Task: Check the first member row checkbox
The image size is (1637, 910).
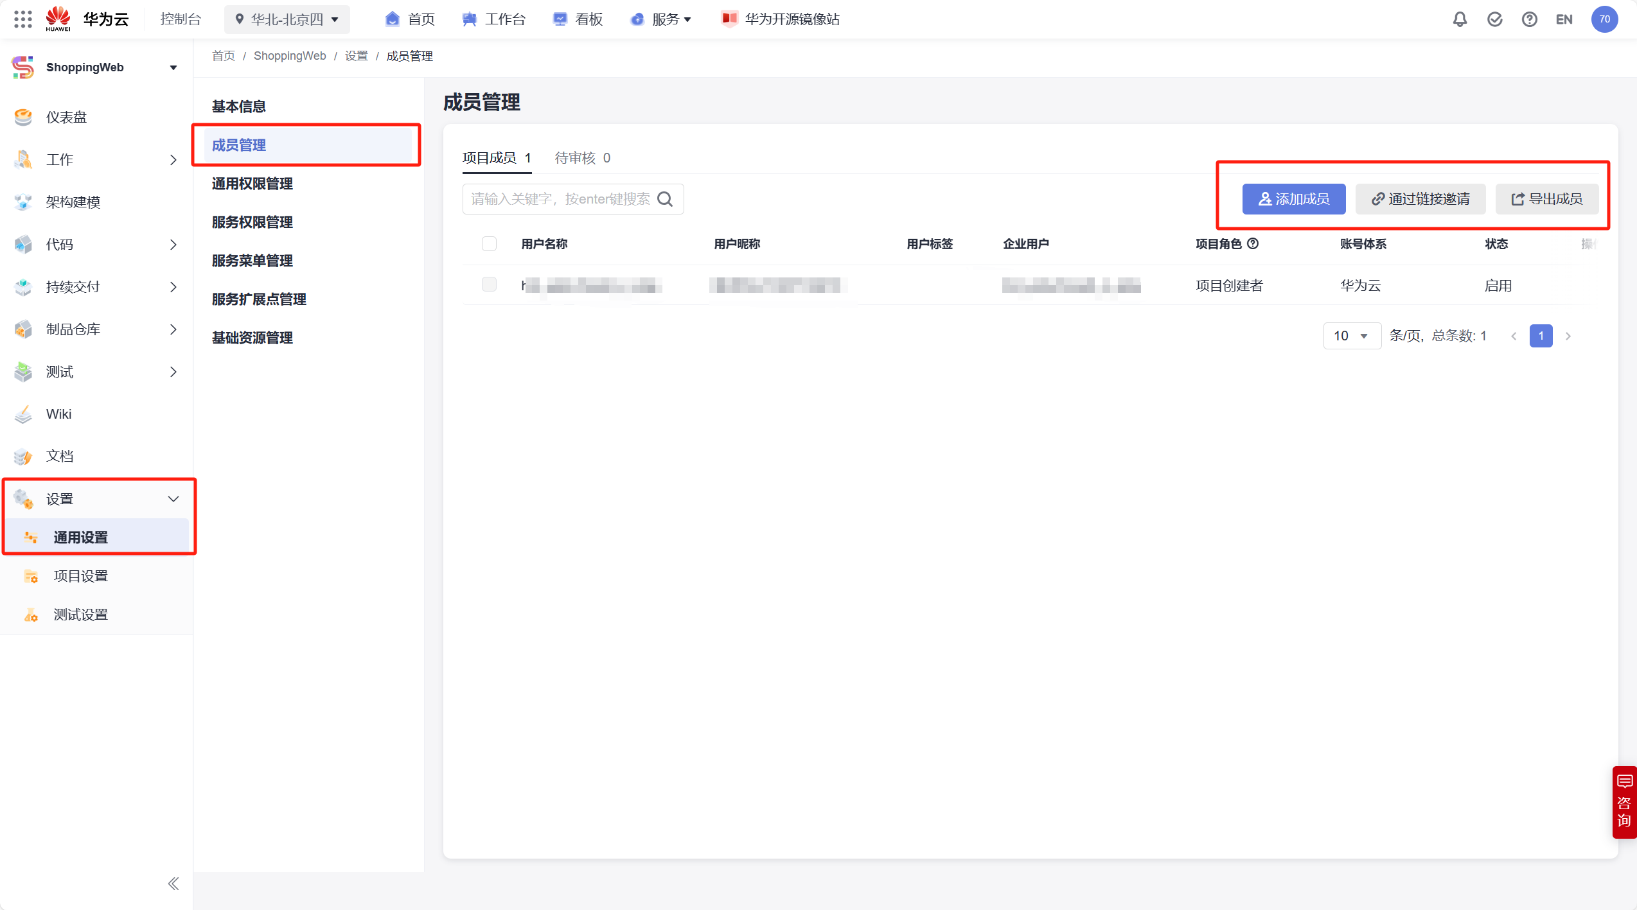Action: [489, 284]
